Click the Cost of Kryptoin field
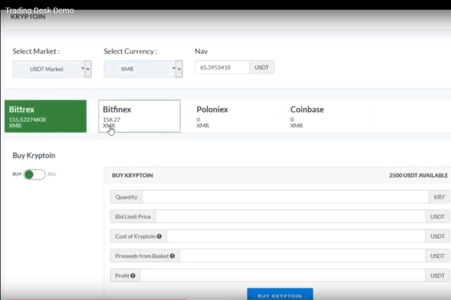451x300 pixels. [x=296, y=236]
